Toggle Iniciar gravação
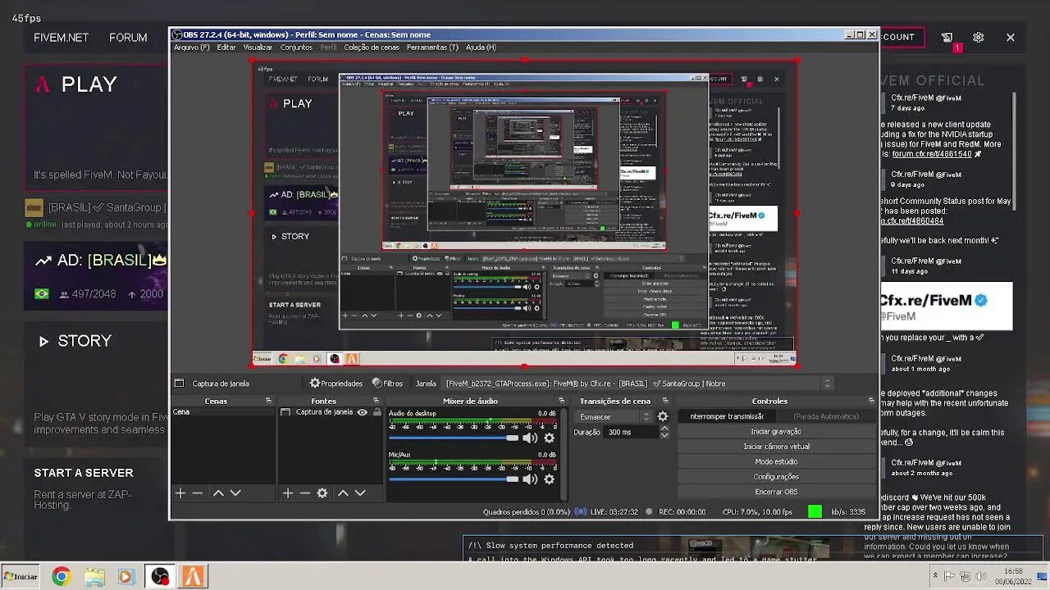1050x590 pixels. (x=776, y=431)
